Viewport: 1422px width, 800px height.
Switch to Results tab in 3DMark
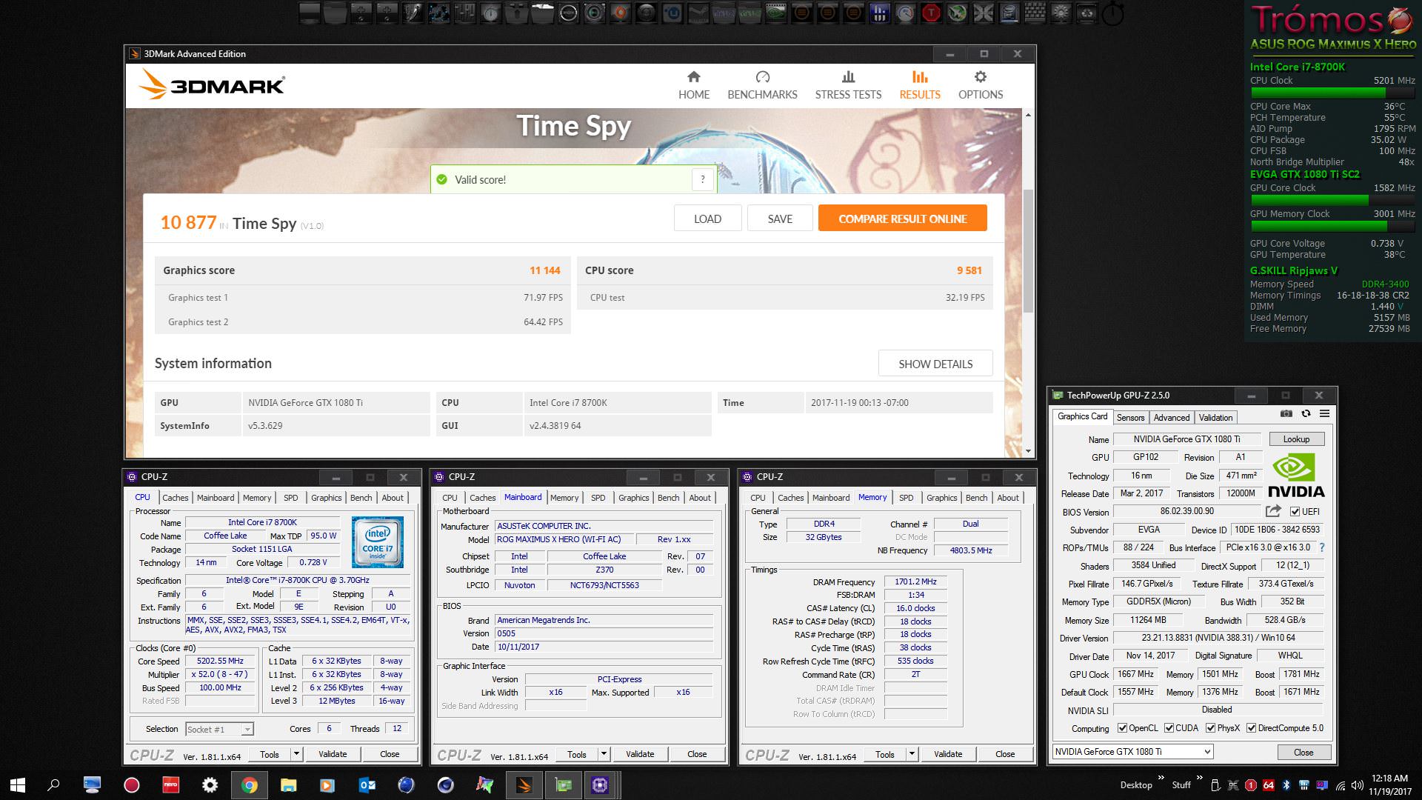920,84
